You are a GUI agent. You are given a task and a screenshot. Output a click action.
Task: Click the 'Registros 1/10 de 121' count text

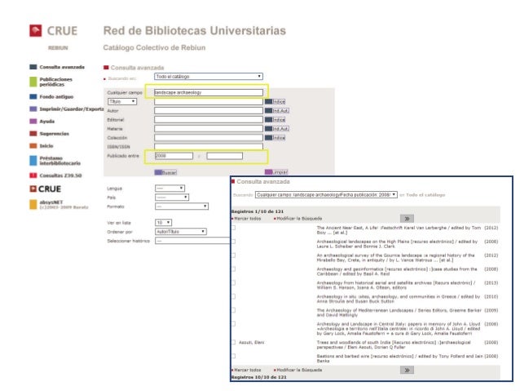[258, 211]
